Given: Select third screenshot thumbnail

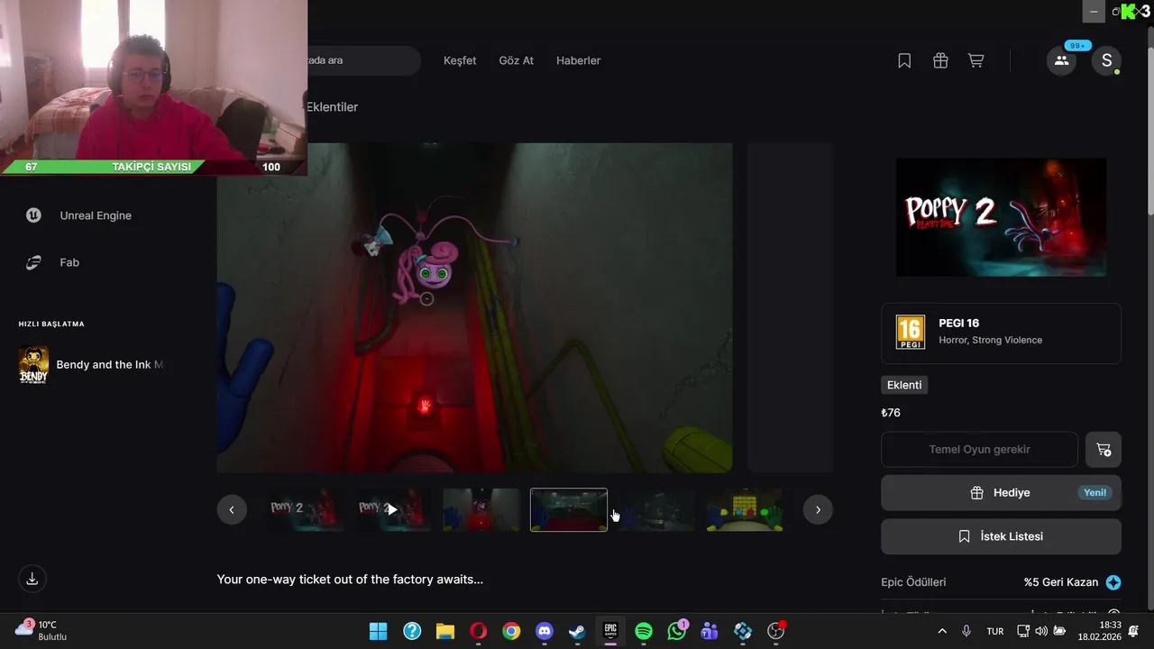Looking at the screenshot, I should [x=481, y=509].
